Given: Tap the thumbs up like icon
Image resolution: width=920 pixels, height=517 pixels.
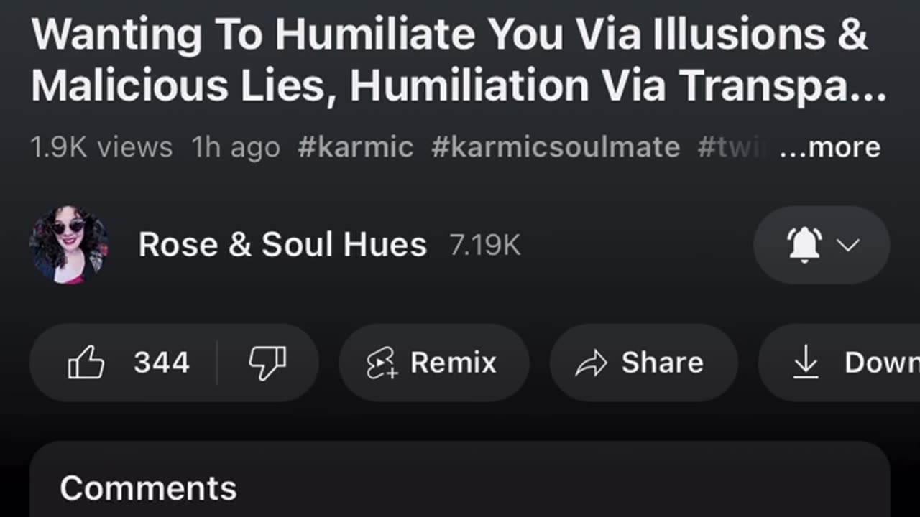Looking at the screenshot, I should pyautogui.click(x=86, y=363).
